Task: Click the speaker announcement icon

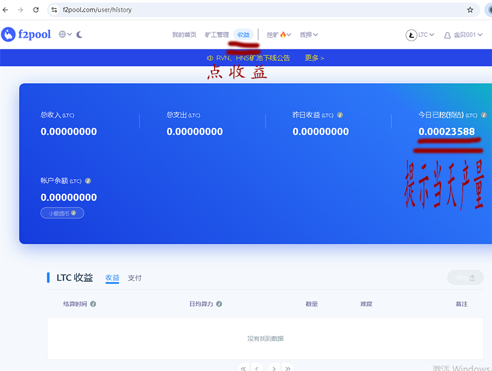Action: click(209, 58)
